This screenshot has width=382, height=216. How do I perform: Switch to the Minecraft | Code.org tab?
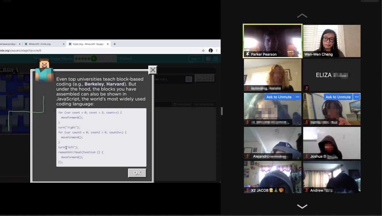pos(40,44)
